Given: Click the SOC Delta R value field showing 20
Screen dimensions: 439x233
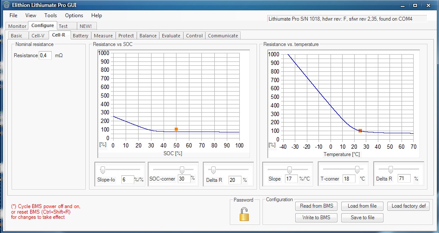Looking at the screenshot, I should [x=235, y=180].
